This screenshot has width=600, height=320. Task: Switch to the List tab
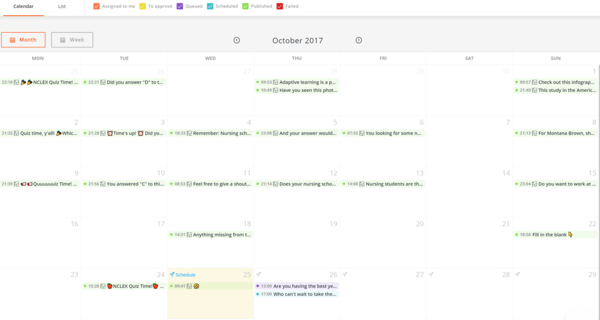pos(62,6)
